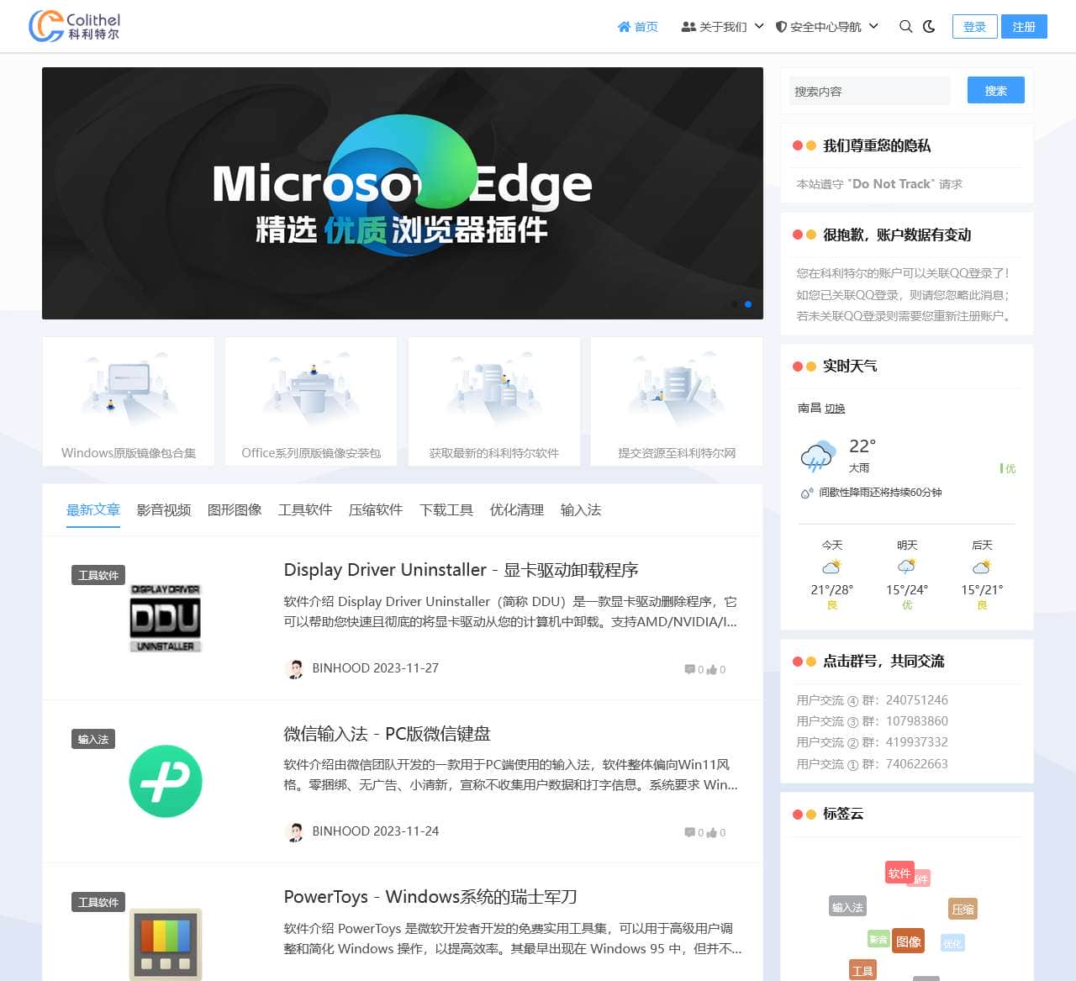The width and height of the screenshot is (1076, 981).
Task: Switch to the 输入法 tab
Action: [581, 510]
